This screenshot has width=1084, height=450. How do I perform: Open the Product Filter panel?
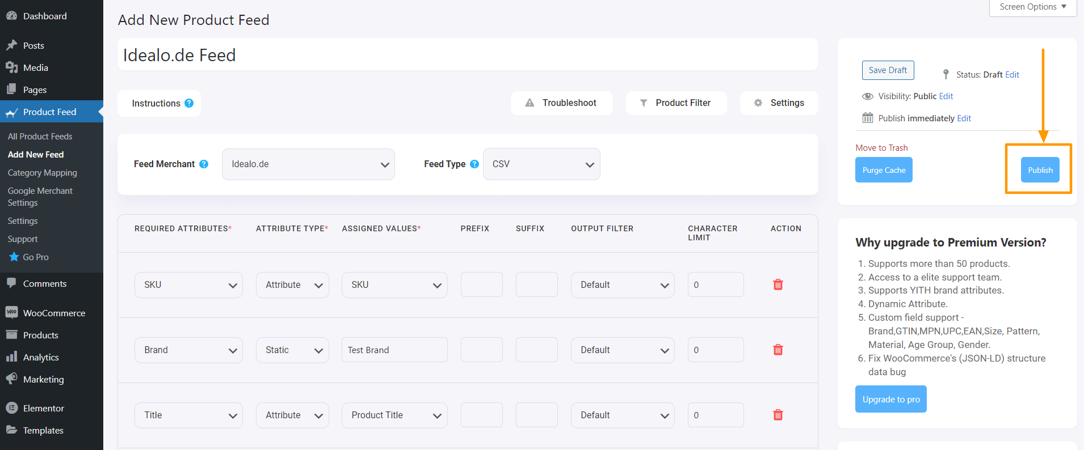pyautogui.click(x=676, y=103)
